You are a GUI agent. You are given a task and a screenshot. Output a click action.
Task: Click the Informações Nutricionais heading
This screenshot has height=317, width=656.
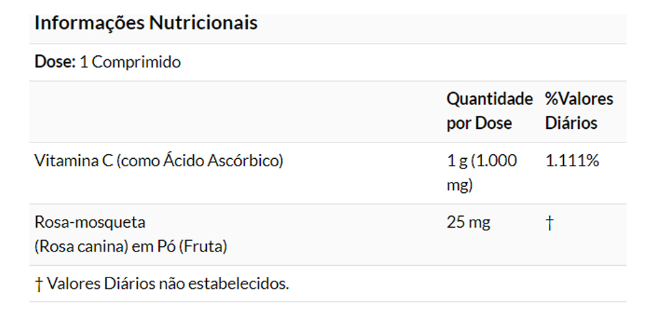(145, 23)
